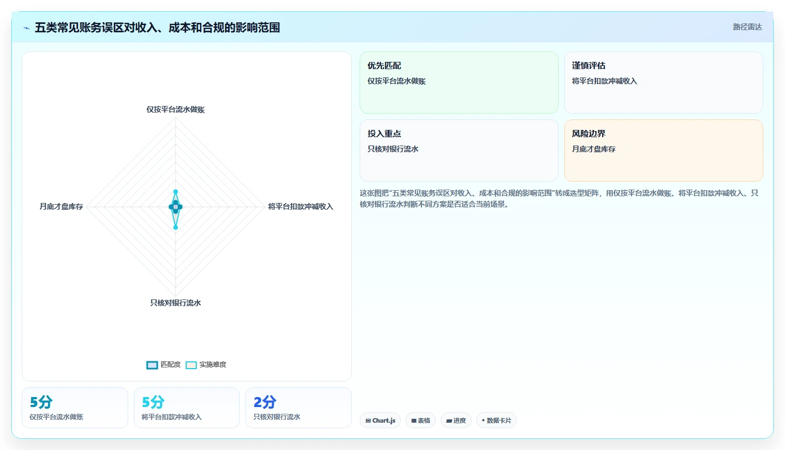Click 月底才盘库存 text in 风险边界 card
This screenshot has height=450, width=785.
(594, 149)
